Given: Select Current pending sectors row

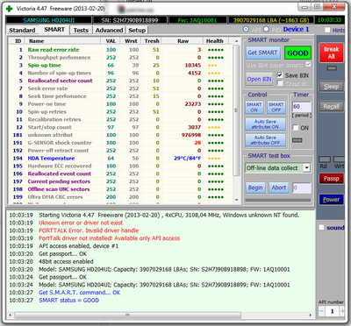Looking at the screenshot, I should point(120,181).
